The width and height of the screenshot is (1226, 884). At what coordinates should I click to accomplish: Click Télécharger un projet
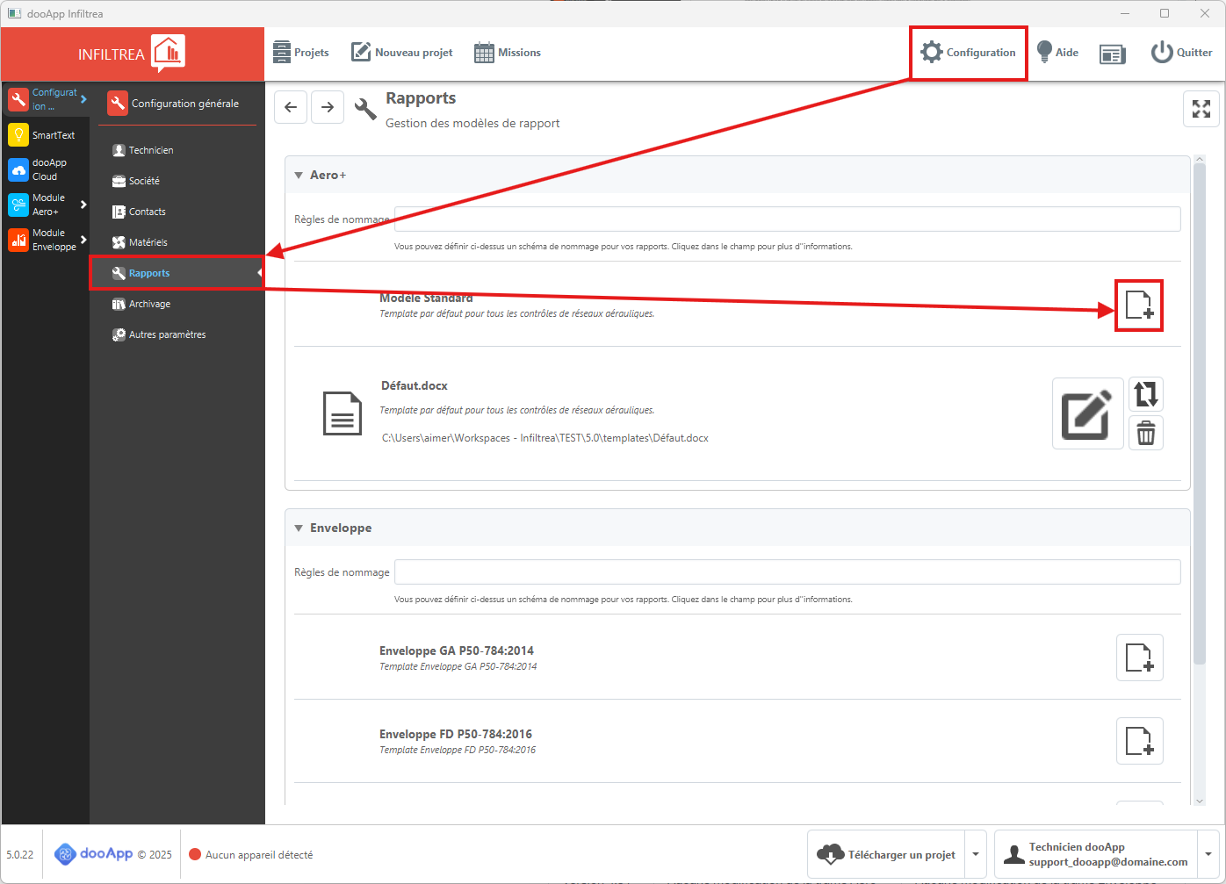[x=886, y=854]
